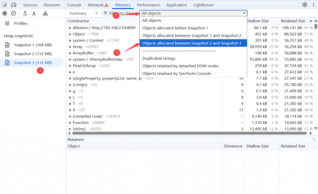Open the Summary view dropdown
318x194 pixels.
tap(83, 13)
